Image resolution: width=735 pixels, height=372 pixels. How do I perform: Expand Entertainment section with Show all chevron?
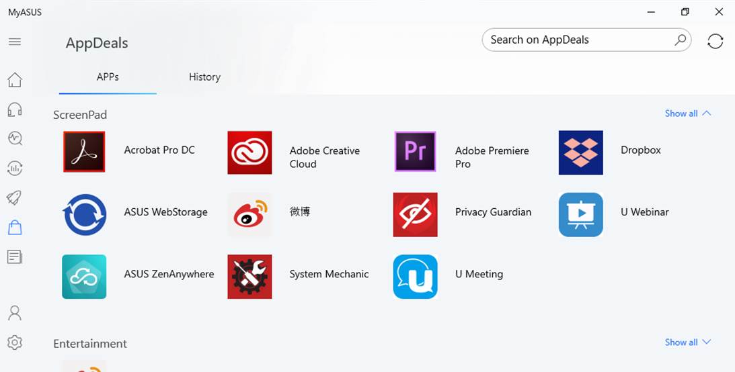click(x=688, y=342)
